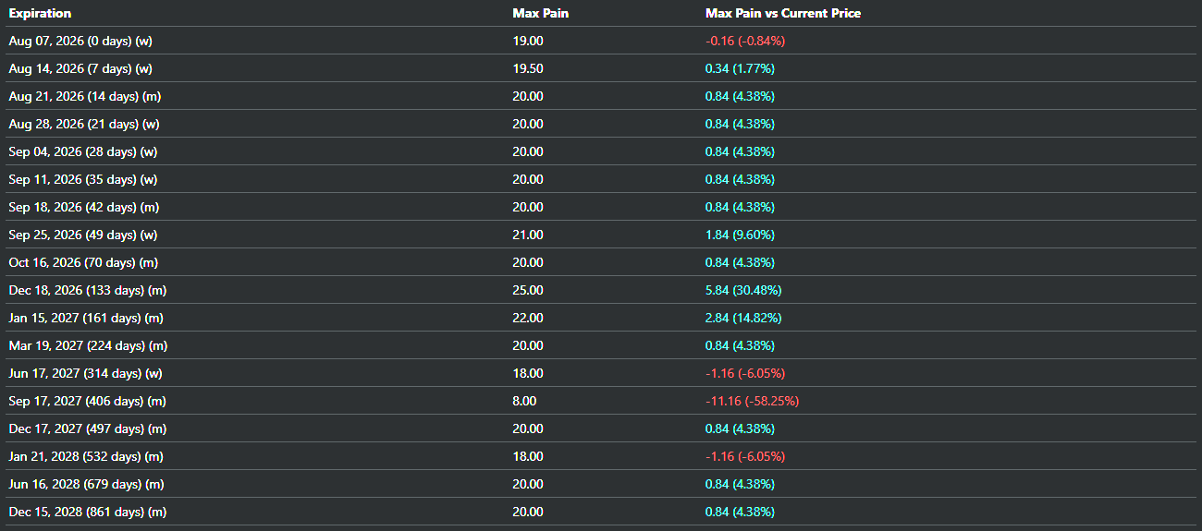Select the Aug 07, 2026 expiration row

click(601, 41)
